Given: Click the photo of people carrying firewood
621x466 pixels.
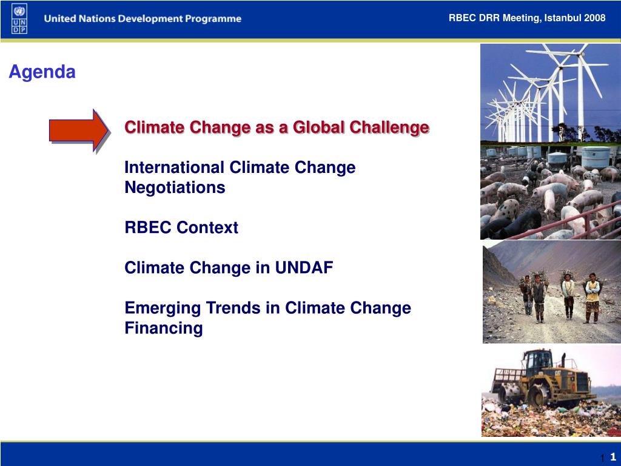Looking at the screenshot, I should point(552,292).
